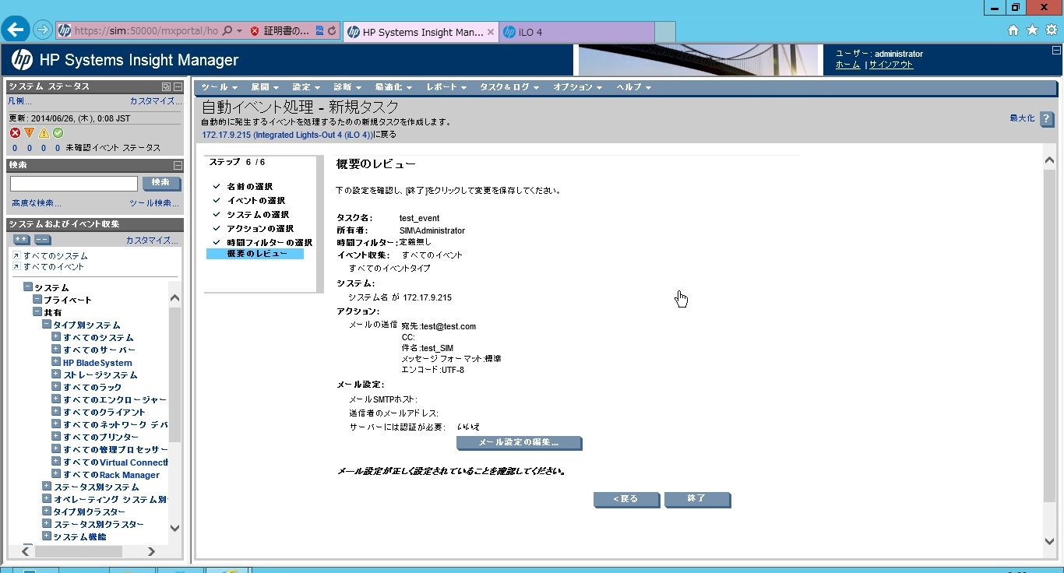
Task: Click the <戻る back button
Action: tap(626, 499)
